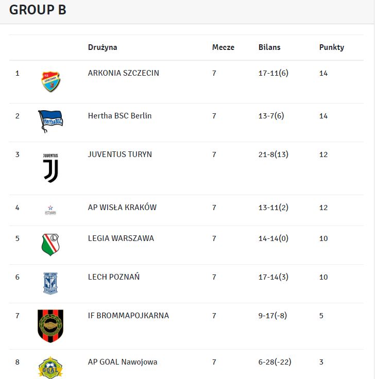Click the Drużyna column header
Viewport: 375px width, 379px height.
pos(103,47)
